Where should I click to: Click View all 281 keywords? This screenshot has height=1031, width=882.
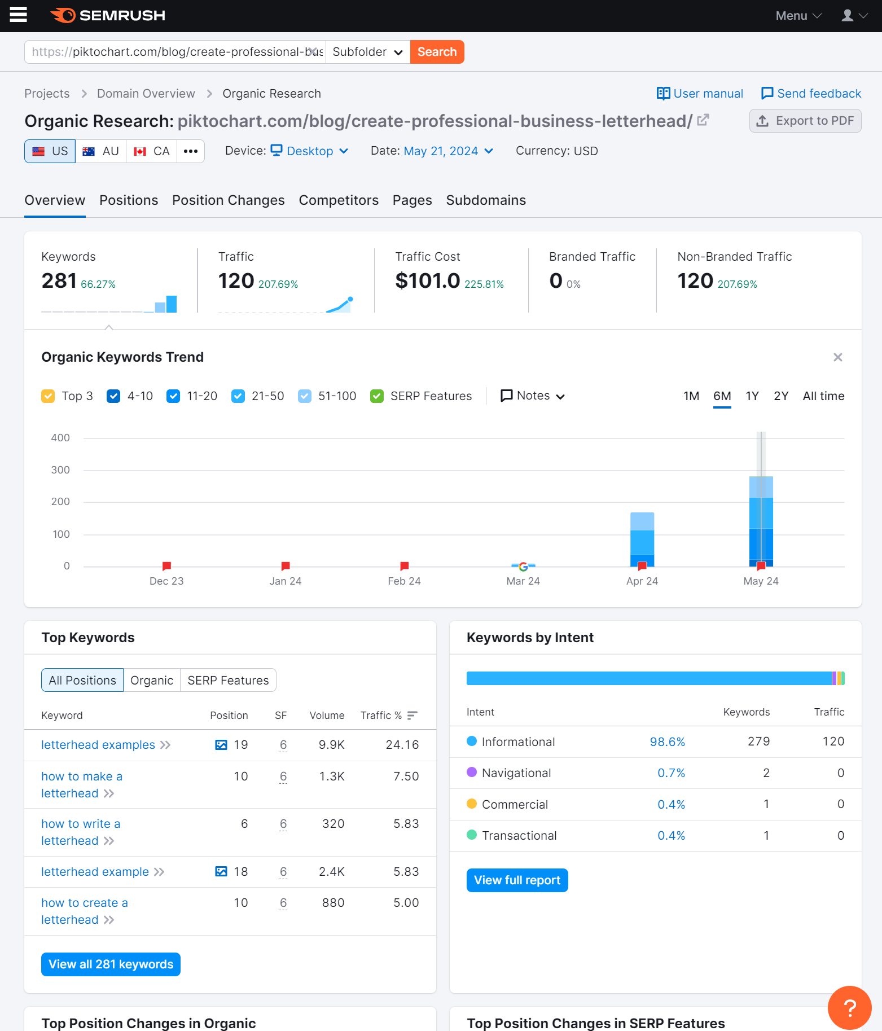point(111,964)
